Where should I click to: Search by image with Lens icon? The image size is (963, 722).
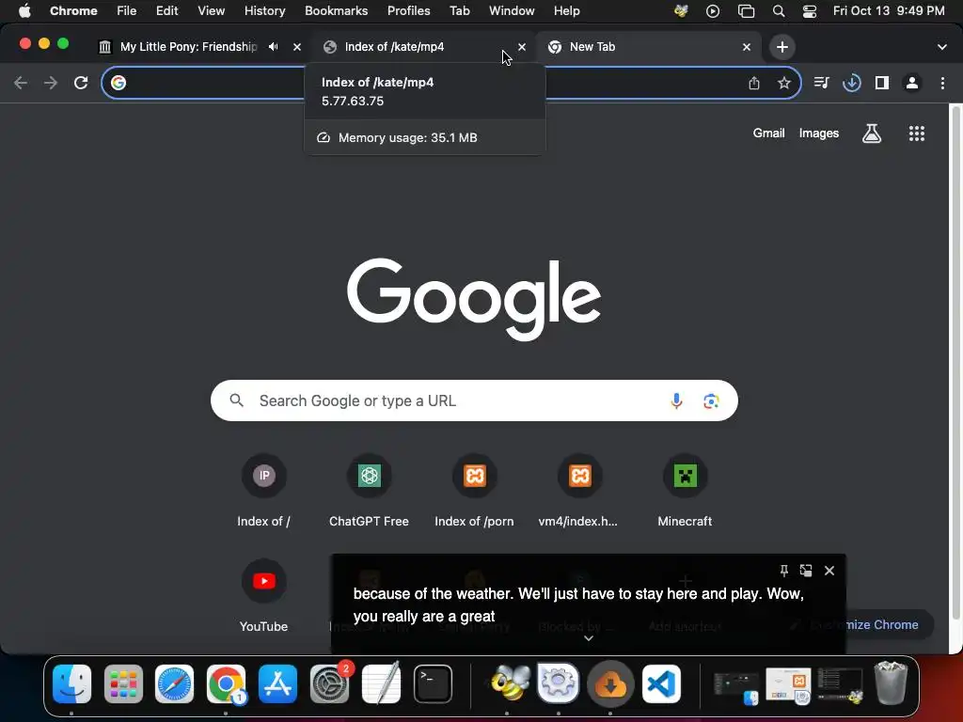711,400
